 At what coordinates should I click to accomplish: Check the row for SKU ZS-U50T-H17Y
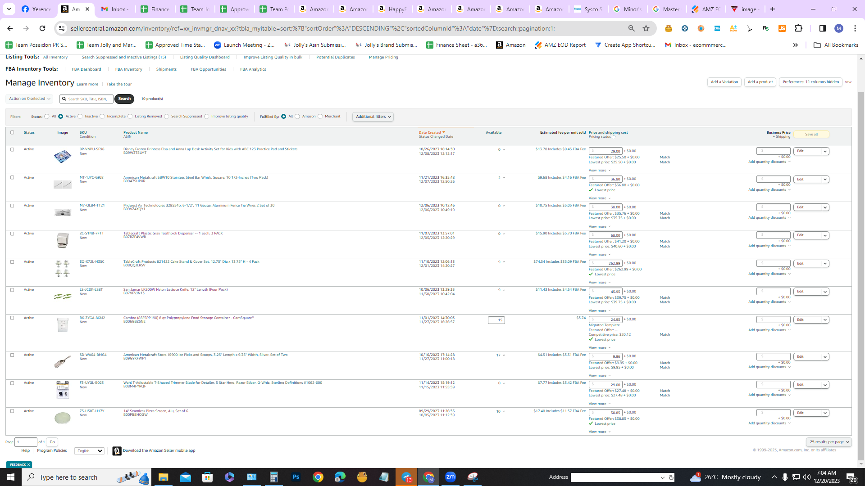(12, 411)
